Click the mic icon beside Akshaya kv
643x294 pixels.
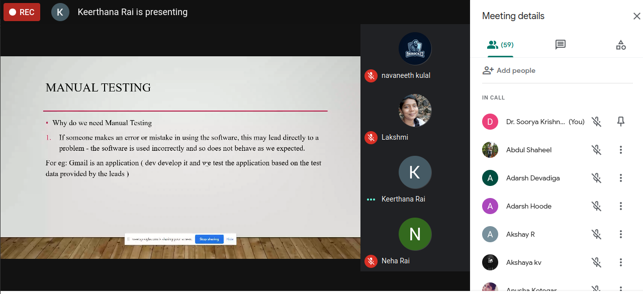596,262
